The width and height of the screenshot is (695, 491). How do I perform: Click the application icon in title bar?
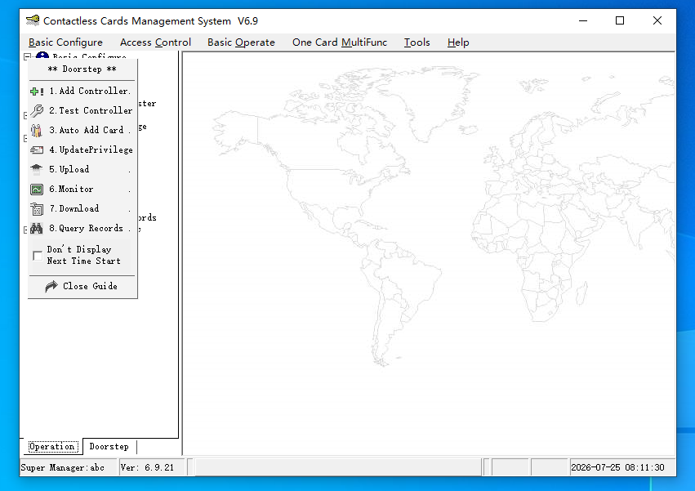coord(33,20)
